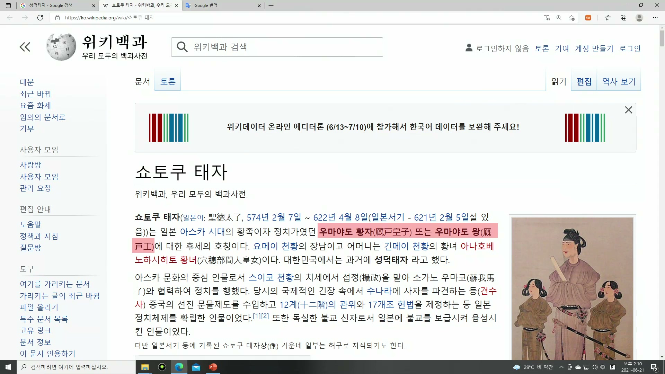
Task: Open the browser profile avatar icon
Action: click(x=639, y=18)
